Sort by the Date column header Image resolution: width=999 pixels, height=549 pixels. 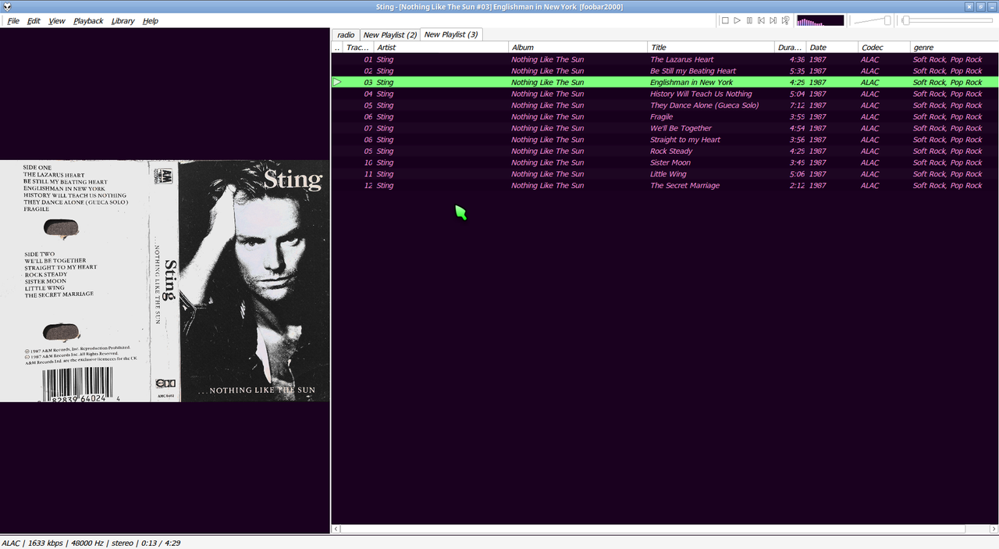(x=832, y=48)
